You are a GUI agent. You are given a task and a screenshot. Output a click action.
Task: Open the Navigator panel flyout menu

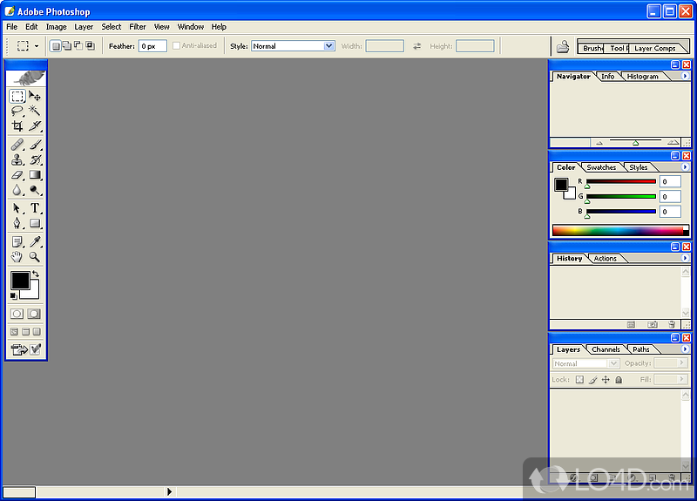[685, 77]
